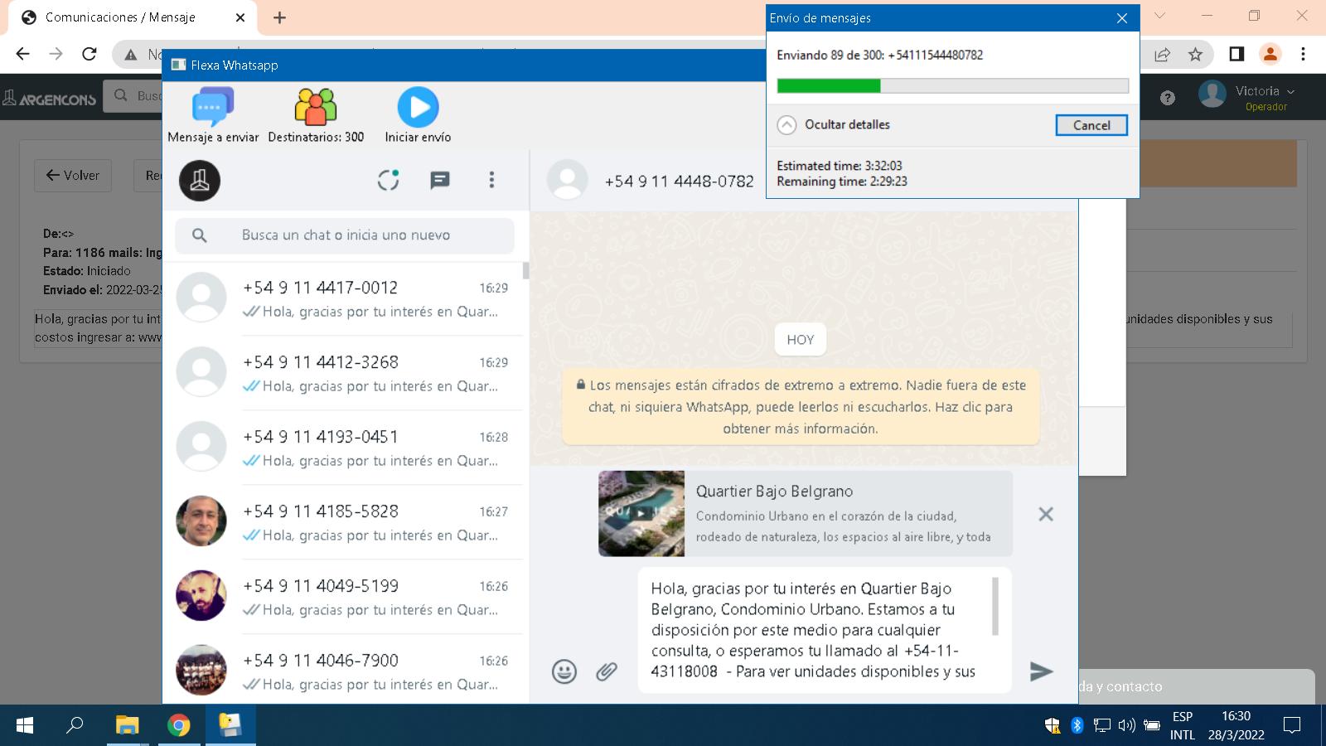Open File Explorer from the taskbar
Screen dimensions: 1326x746
coord(127,725)
